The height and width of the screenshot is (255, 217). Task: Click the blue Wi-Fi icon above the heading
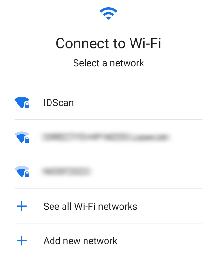point(108,14)
